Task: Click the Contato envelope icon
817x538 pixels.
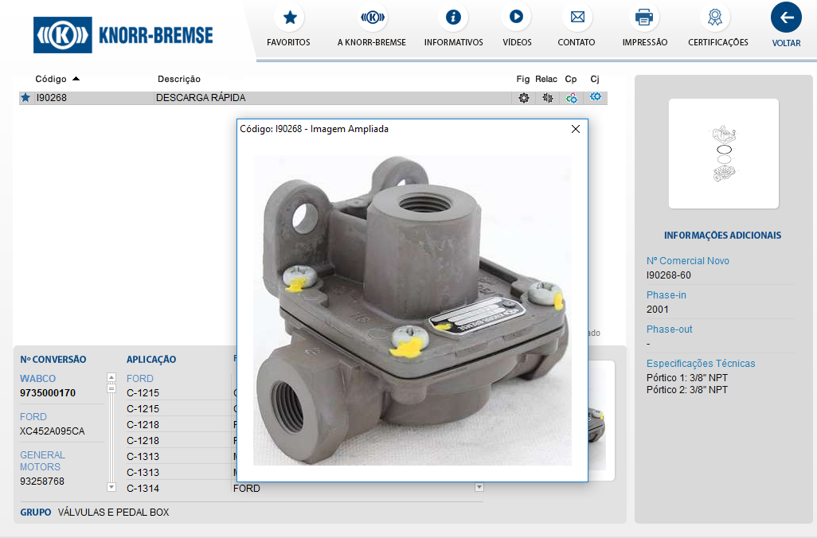Action: tap(577, 18)
